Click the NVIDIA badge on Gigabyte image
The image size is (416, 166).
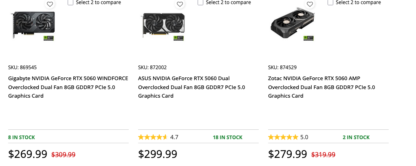coord(49,38)
